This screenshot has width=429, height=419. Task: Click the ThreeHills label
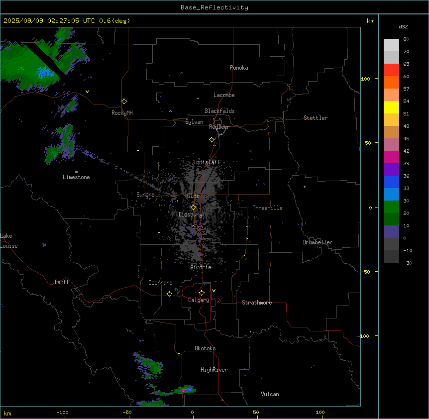tap(267, 208)
